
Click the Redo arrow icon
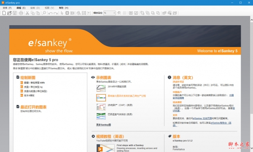[x=56, y=13]
